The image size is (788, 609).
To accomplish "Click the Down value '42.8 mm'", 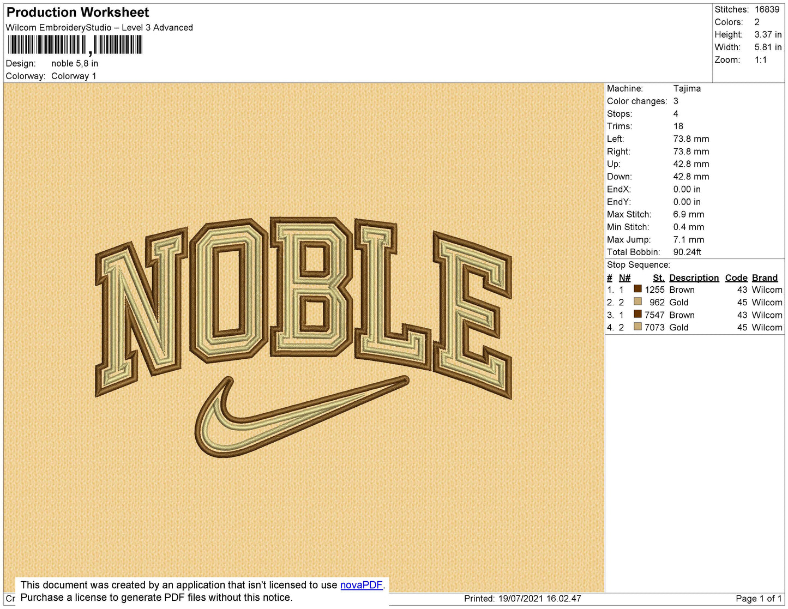I will click(691, 177).
